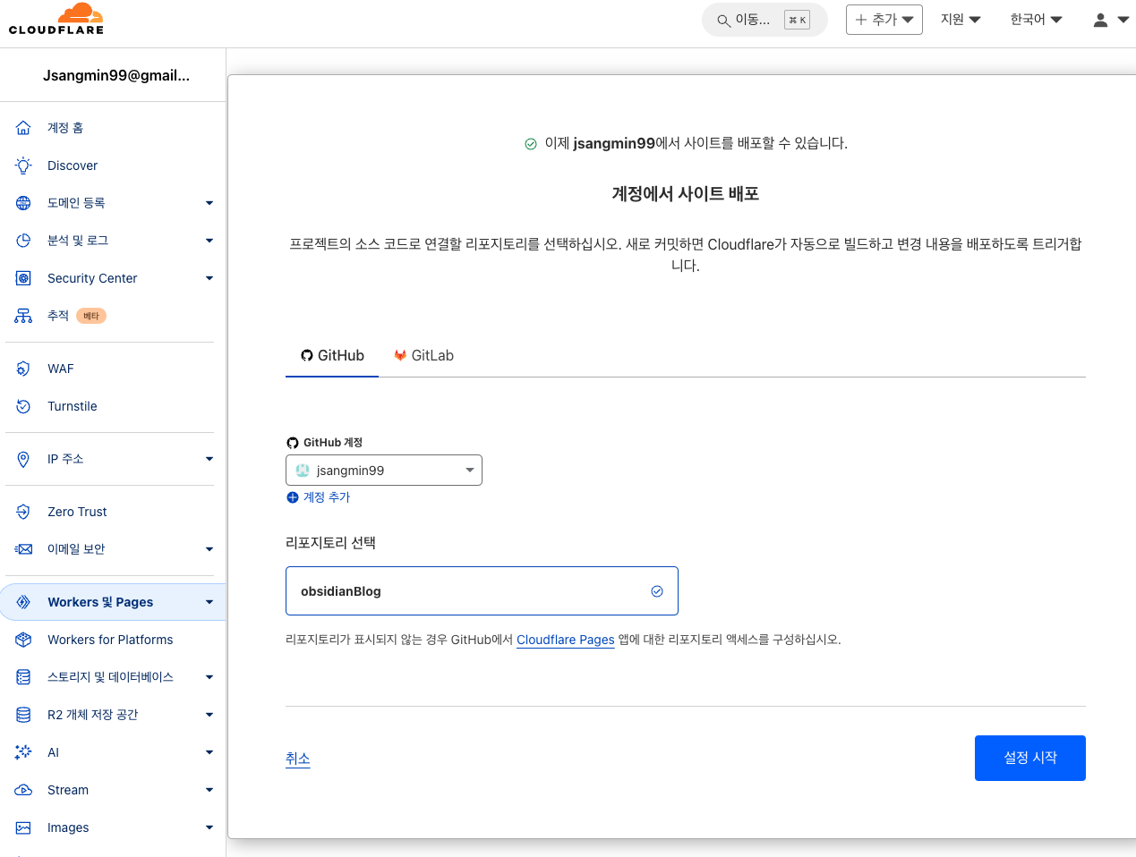Click the AI sparkle icon
This screenshot has width=1136, height=857.
point(23,752)
